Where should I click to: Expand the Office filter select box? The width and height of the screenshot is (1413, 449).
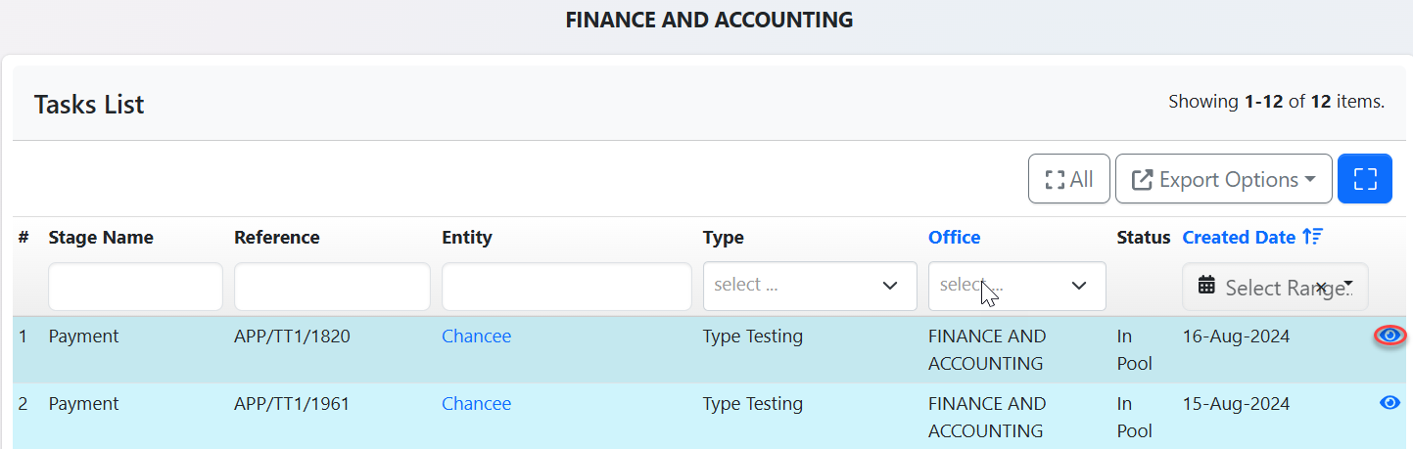click(x=1016, y=286)
